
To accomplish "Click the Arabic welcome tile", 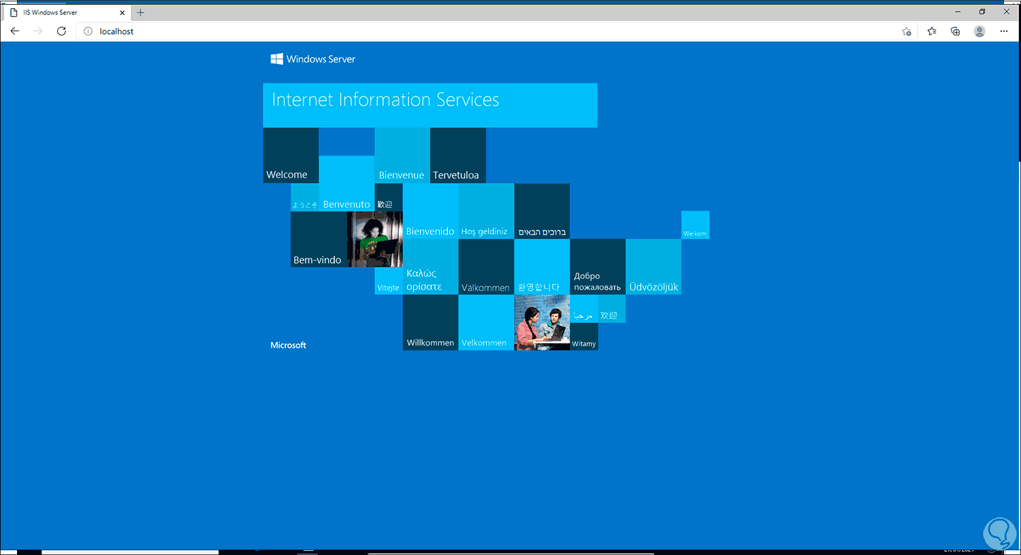I will point(584,309).
